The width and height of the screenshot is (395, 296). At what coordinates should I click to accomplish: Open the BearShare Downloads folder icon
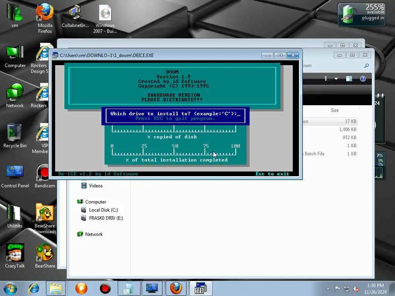click(x=45, y=219)
